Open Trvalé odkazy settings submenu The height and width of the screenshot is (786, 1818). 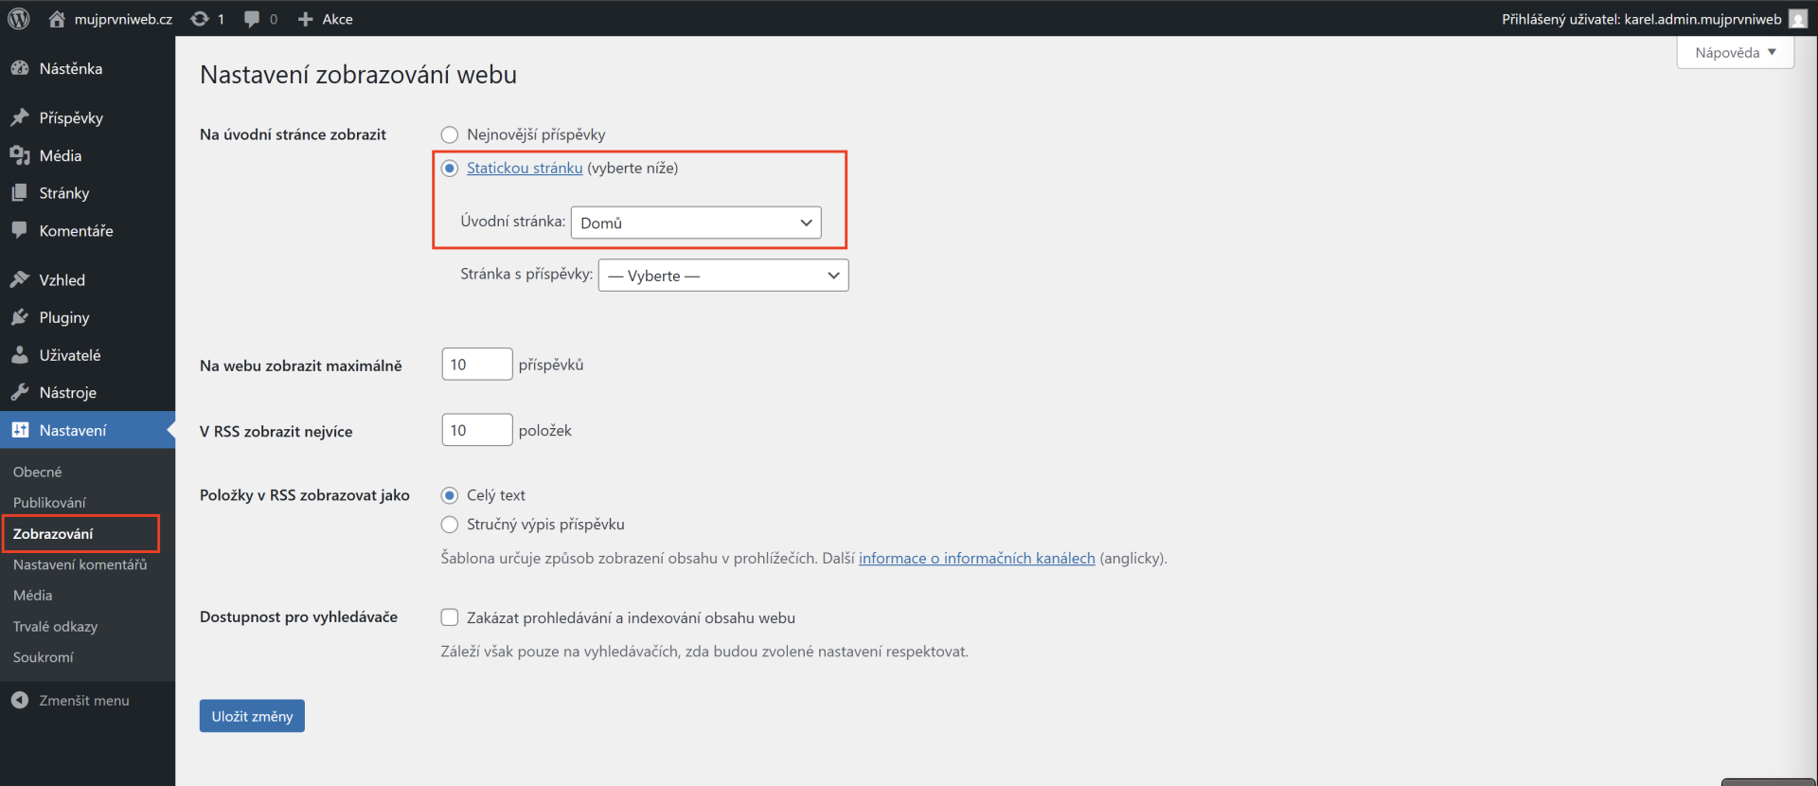[55, 626]
